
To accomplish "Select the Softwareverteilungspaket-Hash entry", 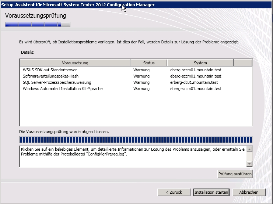I will [50, 76].
